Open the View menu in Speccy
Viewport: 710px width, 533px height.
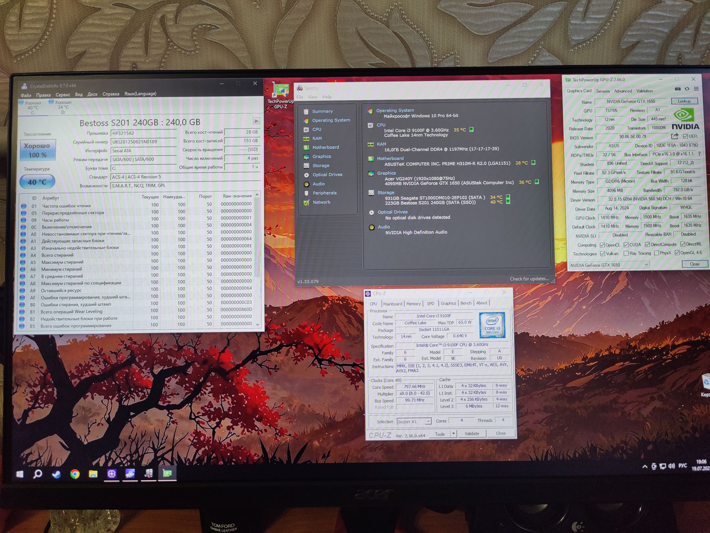(x=313, y=97)
